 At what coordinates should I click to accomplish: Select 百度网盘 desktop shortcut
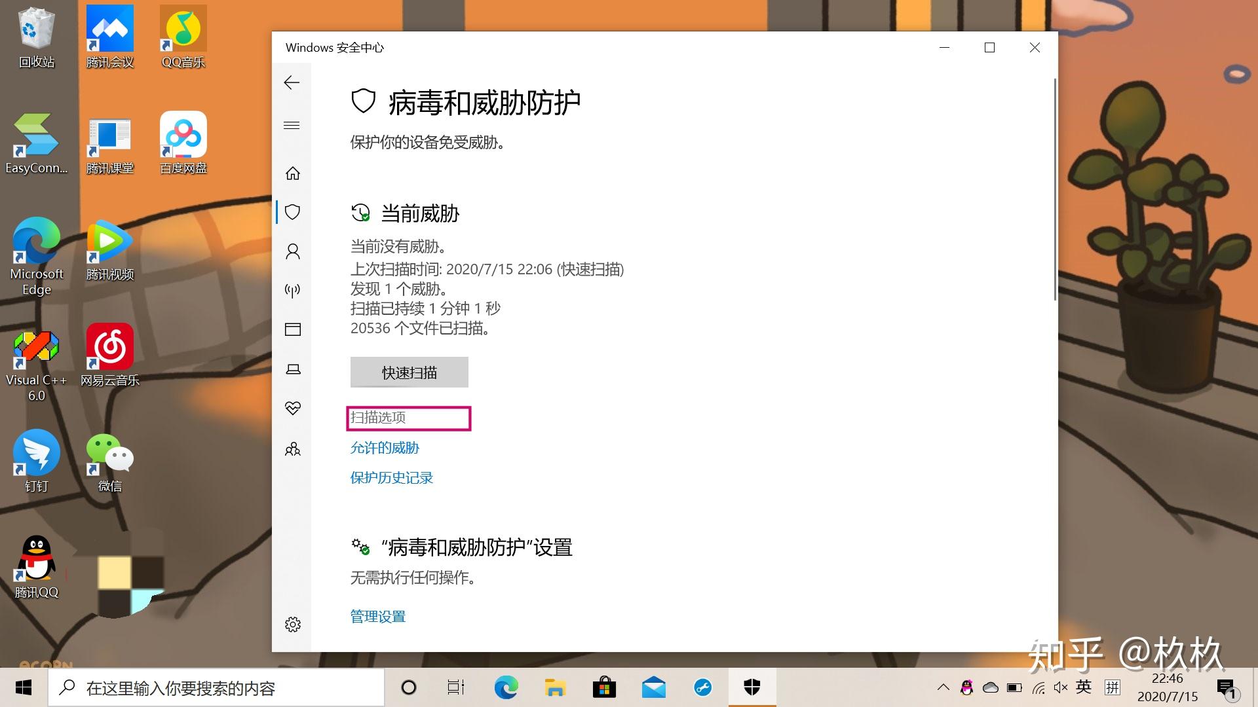183,143
